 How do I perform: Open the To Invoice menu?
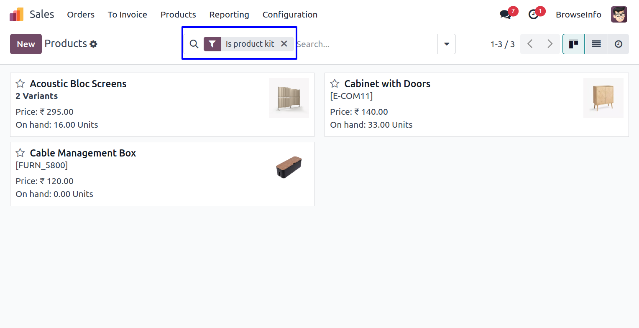(x=128, y=15)
